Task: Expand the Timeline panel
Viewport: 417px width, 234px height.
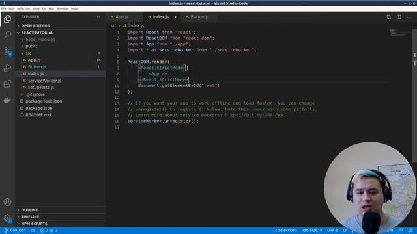Action: 61,216
